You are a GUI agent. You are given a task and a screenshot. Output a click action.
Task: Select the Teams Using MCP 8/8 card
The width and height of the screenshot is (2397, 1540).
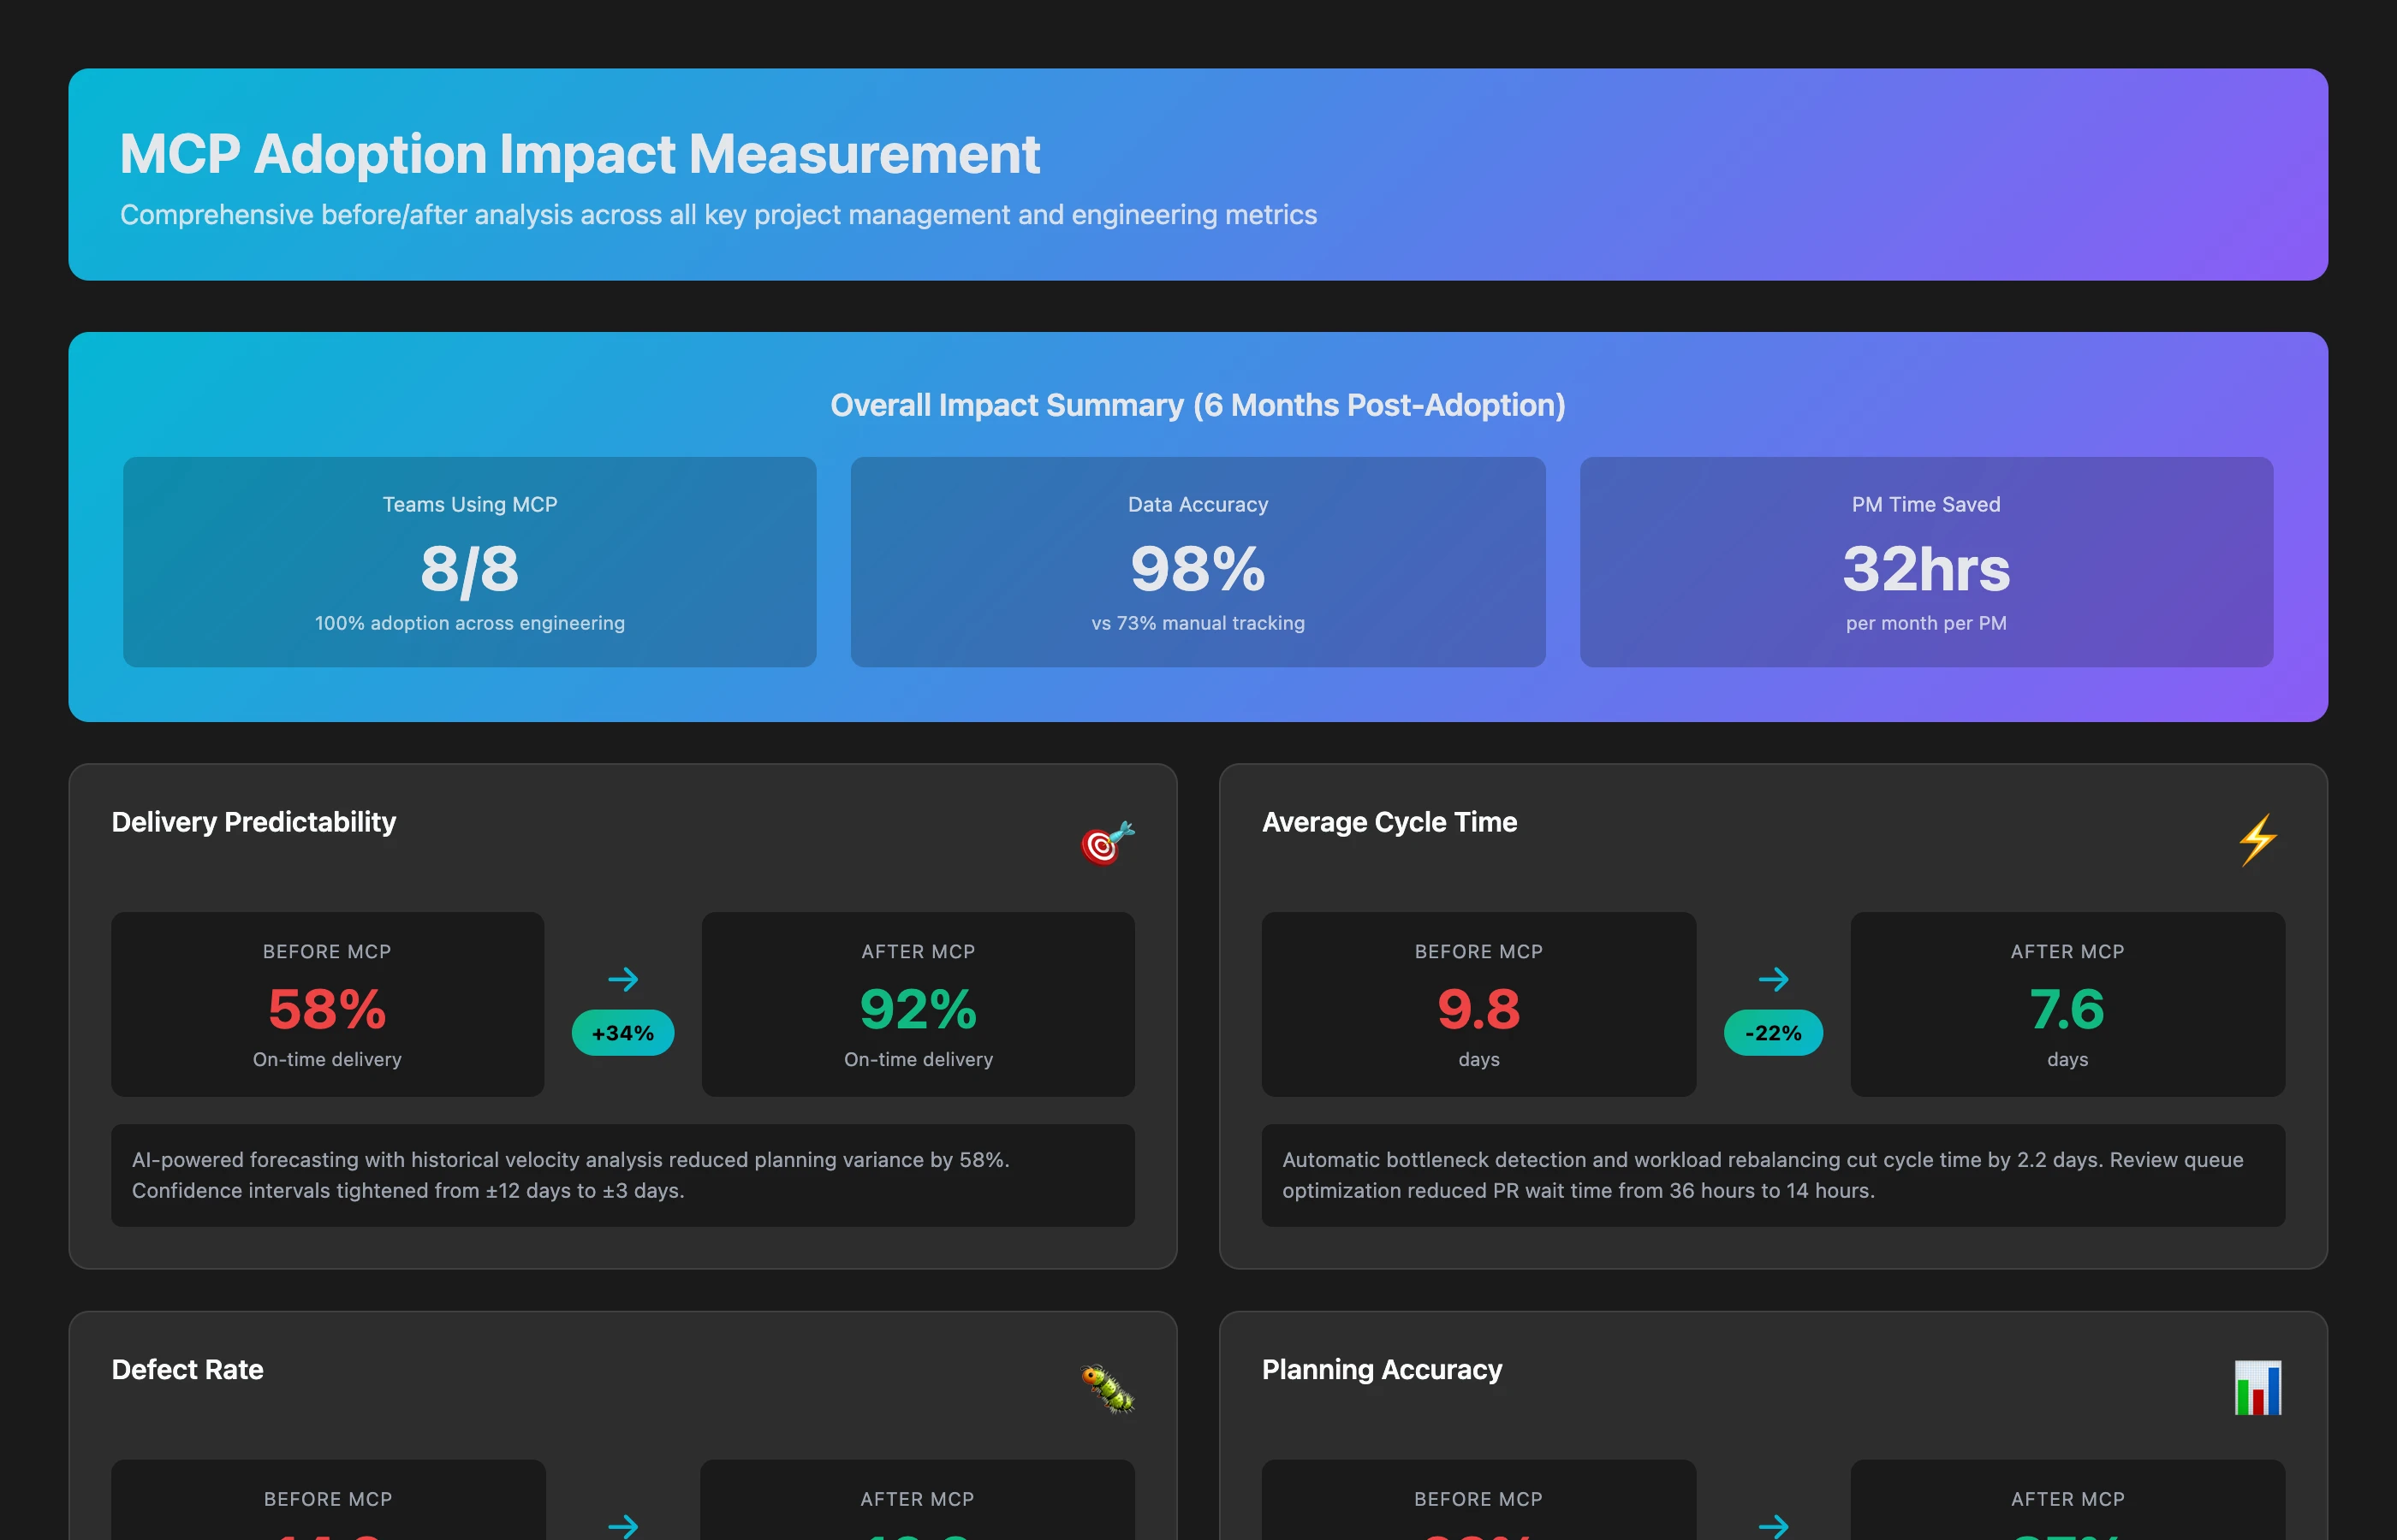pyautogui.click(x=470, y=562)
